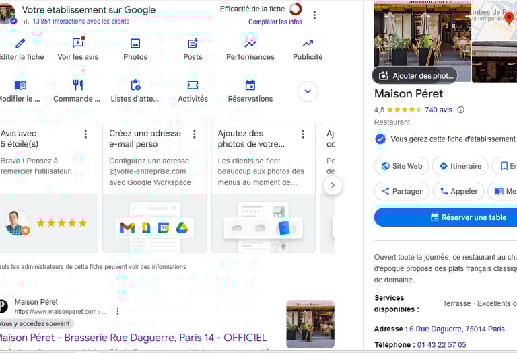Click the Site Web button

(402, 166)
